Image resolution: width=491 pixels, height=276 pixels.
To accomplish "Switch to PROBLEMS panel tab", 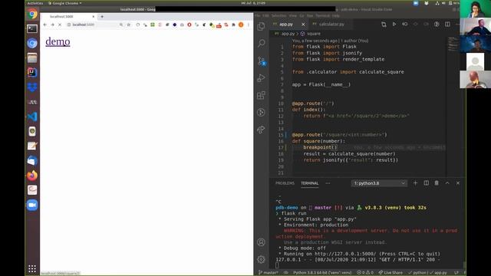I will coord(285,183).
